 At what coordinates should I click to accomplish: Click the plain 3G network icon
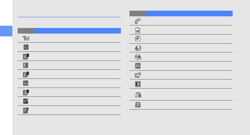pyautogui.click(x=26, y=83)
